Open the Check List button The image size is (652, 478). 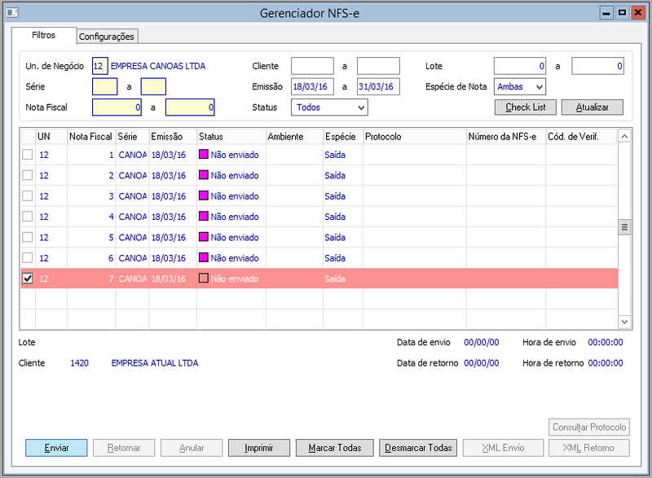click(526, 107)
